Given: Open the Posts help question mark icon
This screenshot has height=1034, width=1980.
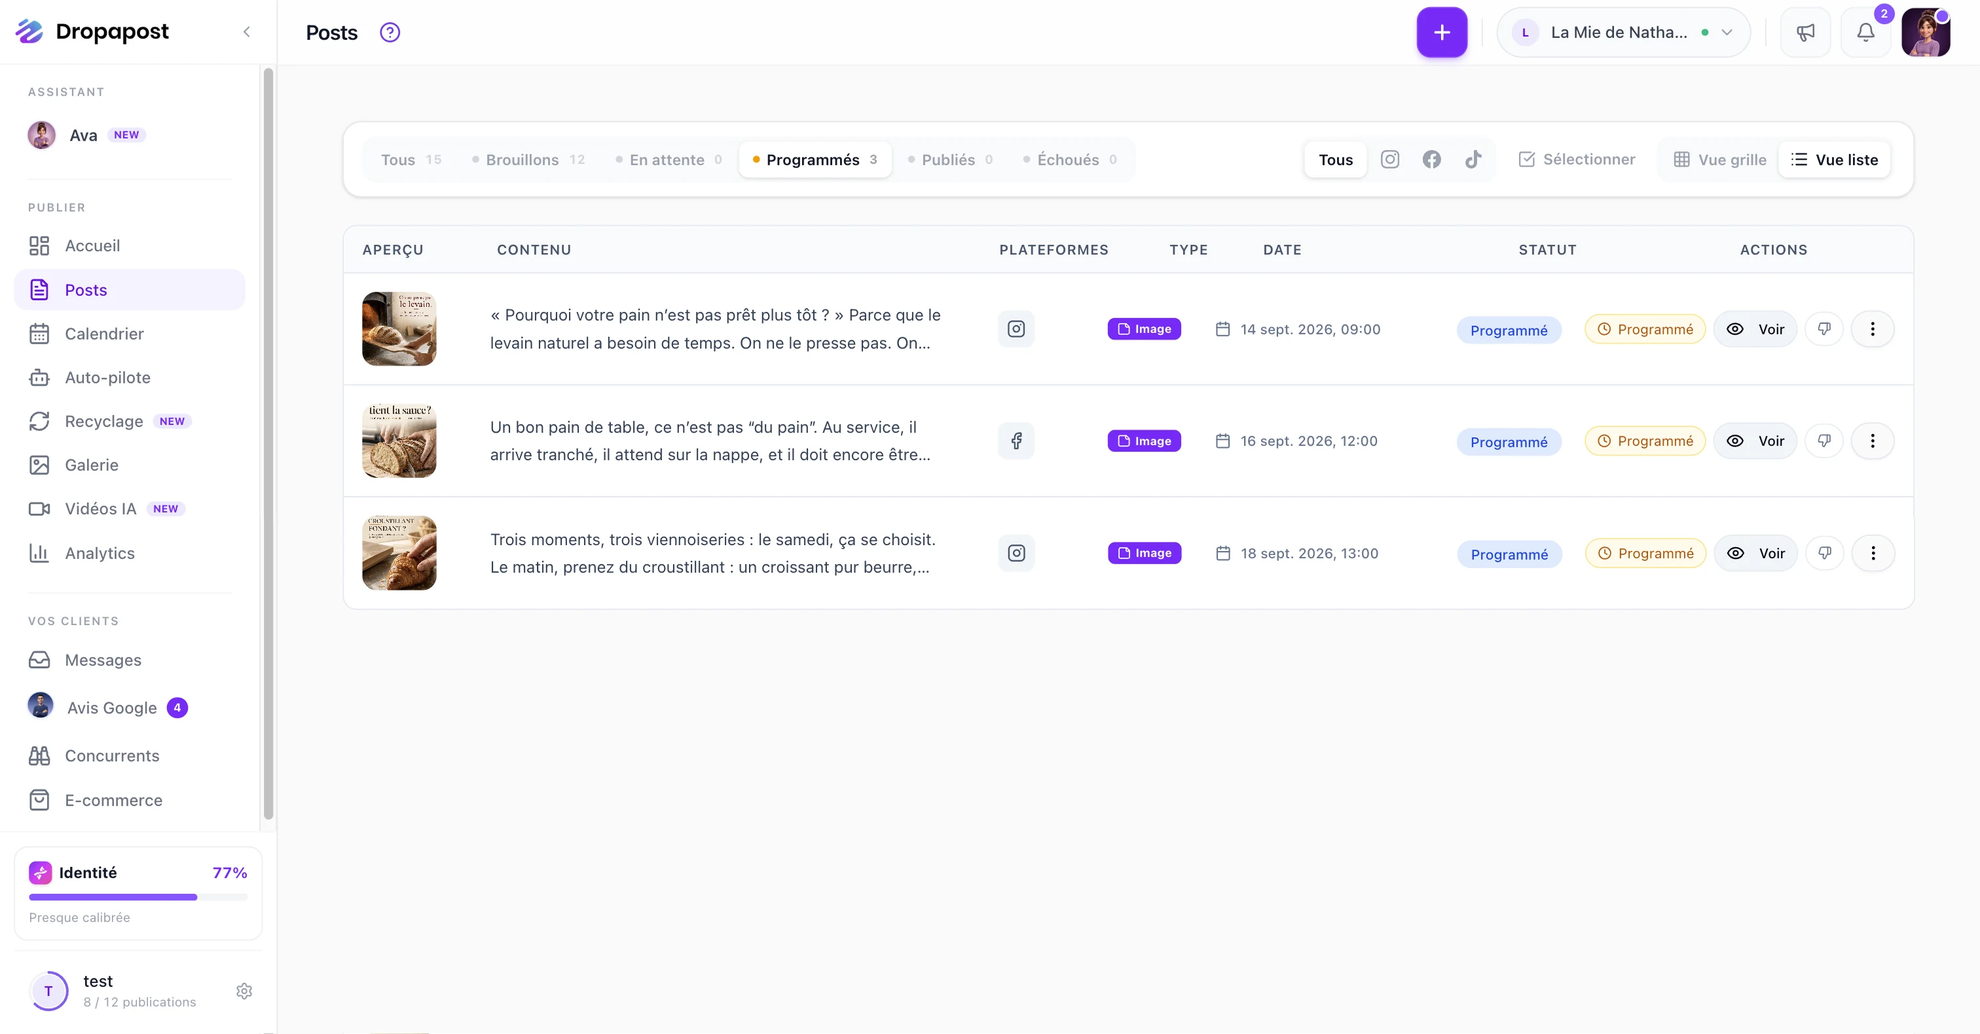Looking at the screenshot, I should click(390, 32).
